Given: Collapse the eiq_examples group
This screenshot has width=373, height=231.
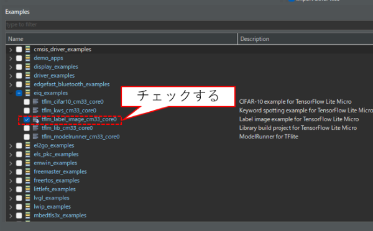Looking at the screenshot, I should (x=11, y=93).
